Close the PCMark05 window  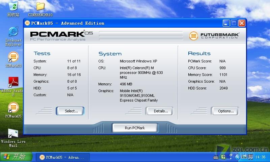242,23
